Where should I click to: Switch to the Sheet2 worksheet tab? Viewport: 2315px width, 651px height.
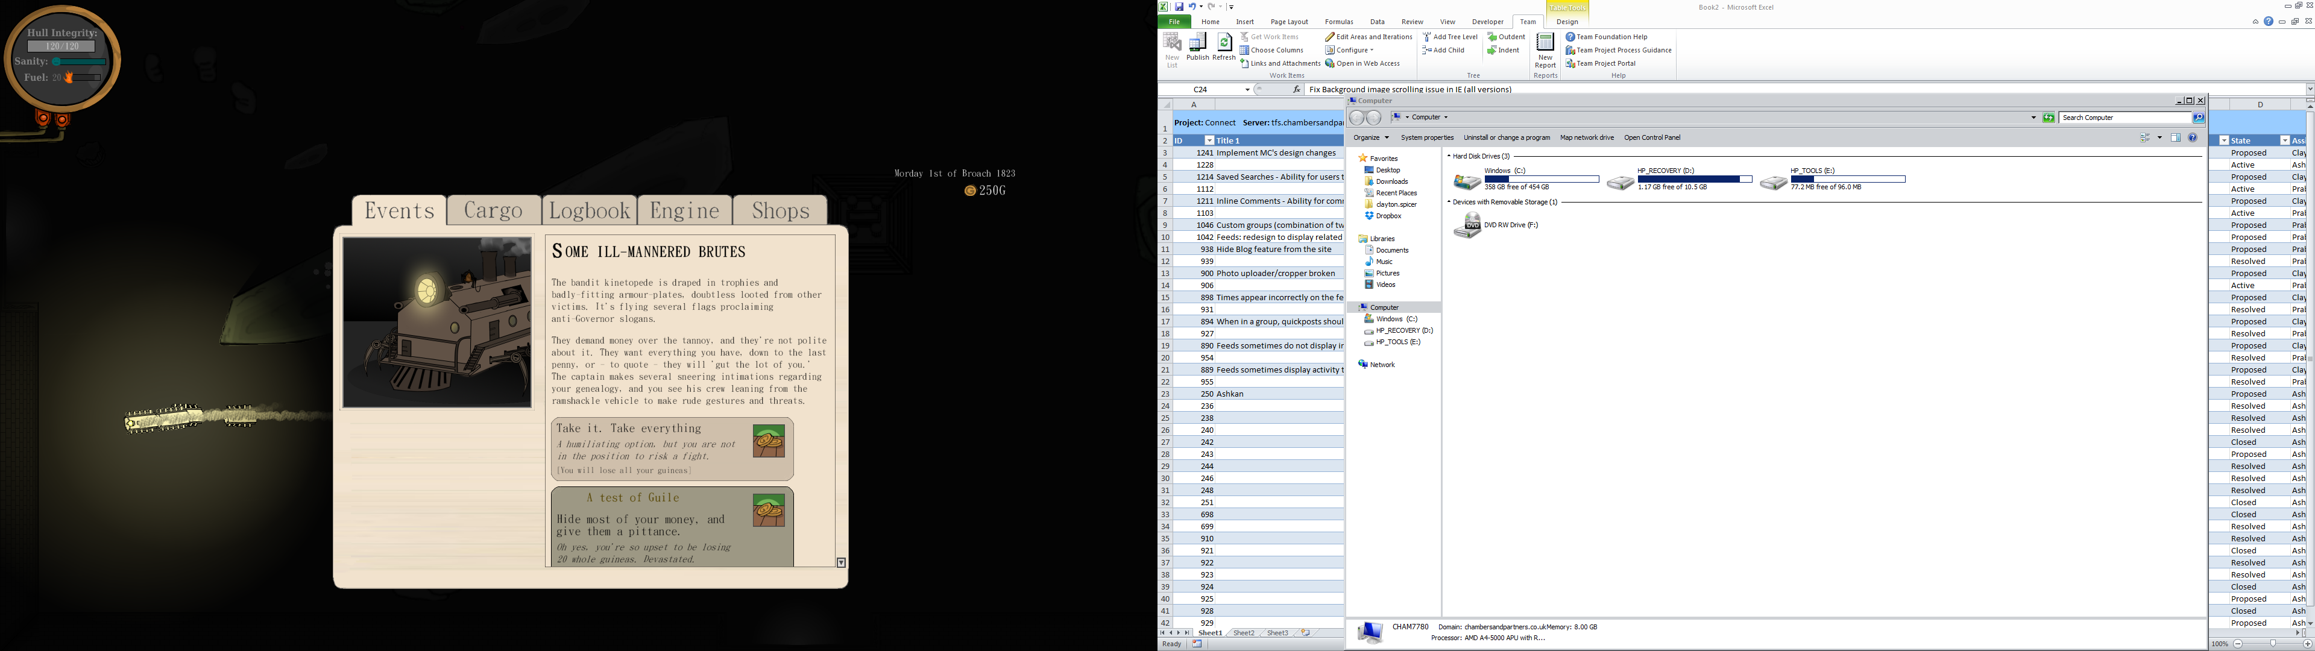pyautogui.click(x=1244, y=633)
